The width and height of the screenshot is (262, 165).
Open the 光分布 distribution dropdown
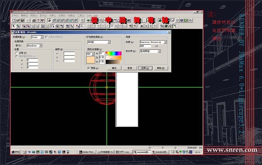pos(159,51)
